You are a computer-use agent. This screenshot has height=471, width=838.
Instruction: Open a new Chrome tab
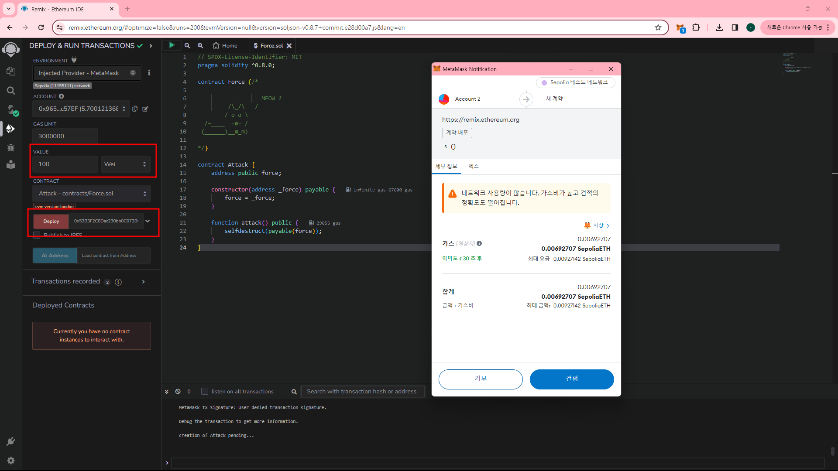tap(127, 9)
